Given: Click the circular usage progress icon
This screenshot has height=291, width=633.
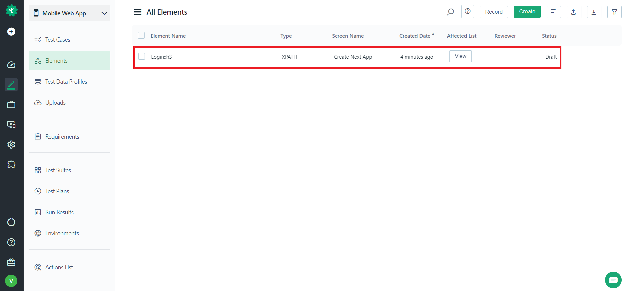Looking at the screenshot, I should [x=11, y=222].
